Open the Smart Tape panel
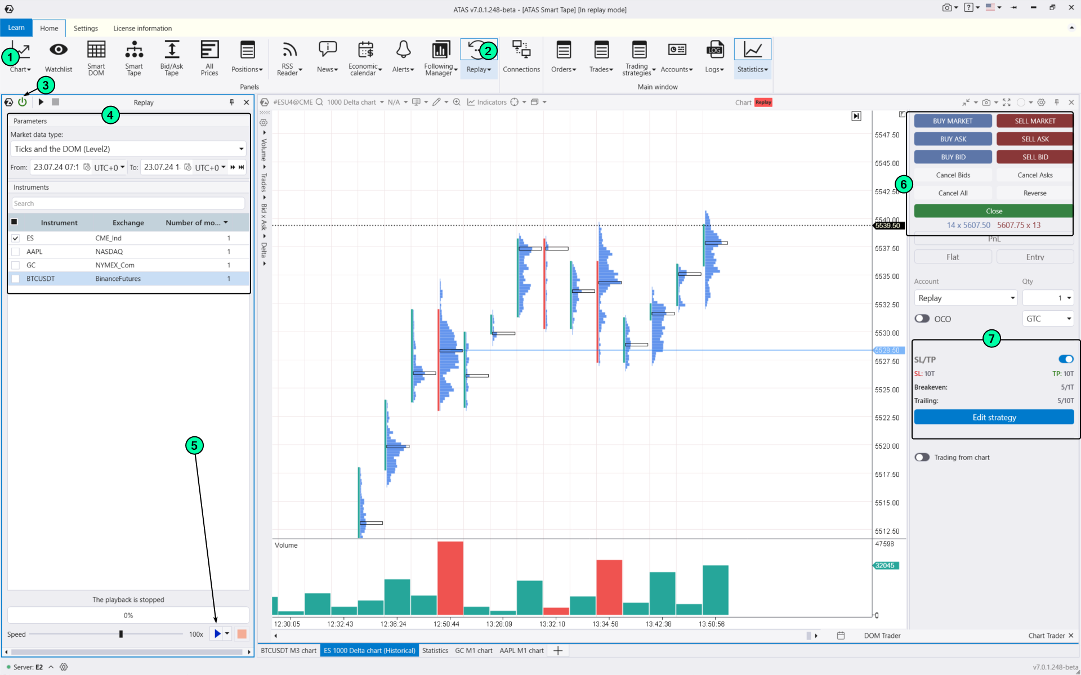Image resolution: width=1081 pixels, height=675 pixels. coord(133,56)
